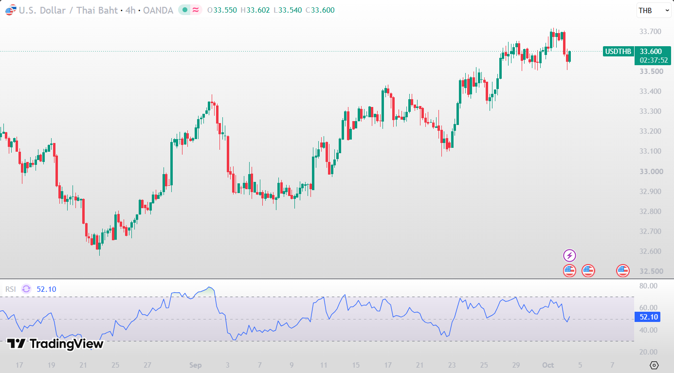Click the 27 date label on the time axis
This screenshot has width=674, height=373.
coord(147,365)
